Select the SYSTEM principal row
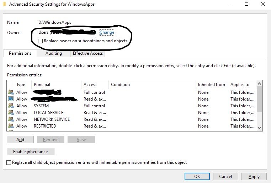This screenshot has height=183, width=271. [132, 106]
